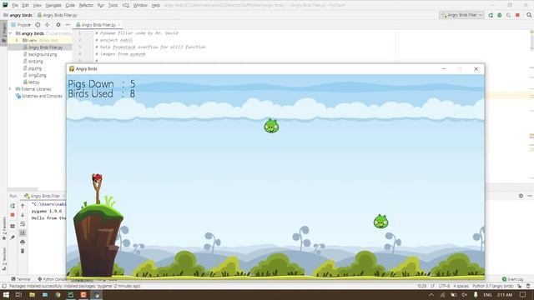This screenshot has height=300, width=534.
Task: Click the Down the stack trace arrow
Action: (23, 215)
